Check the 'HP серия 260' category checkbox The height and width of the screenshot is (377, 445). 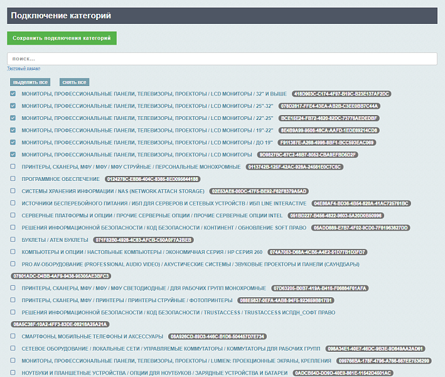[13, 252]
